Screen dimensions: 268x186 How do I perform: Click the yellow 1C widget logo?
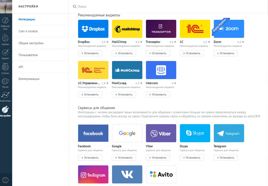pos(195,29)
